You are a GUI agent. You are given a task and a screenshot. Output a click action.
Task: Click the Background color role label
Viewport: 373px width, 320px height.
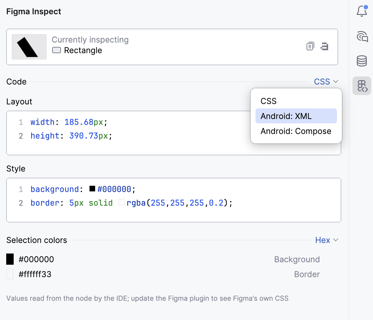tap(297, 259)
